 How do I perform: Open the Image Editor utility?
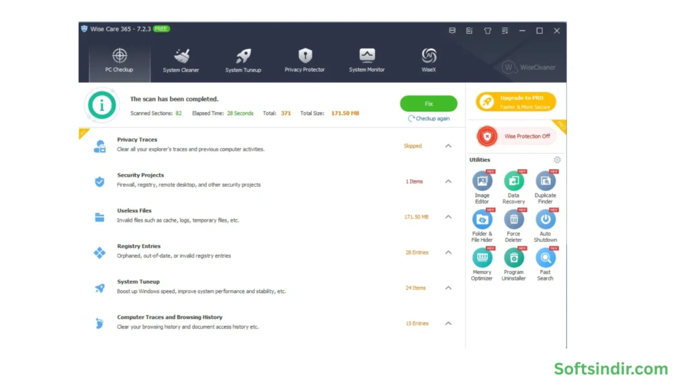[482, 181]
